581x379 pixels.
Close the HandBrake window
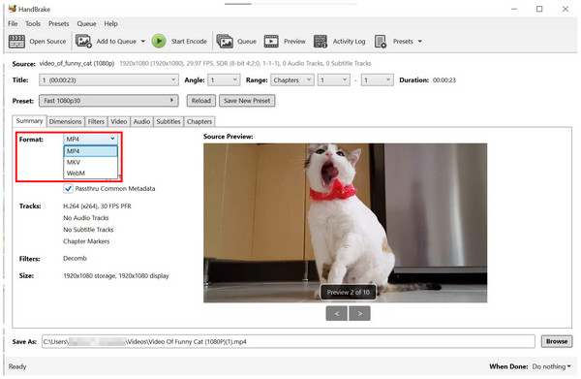point(566,9)
